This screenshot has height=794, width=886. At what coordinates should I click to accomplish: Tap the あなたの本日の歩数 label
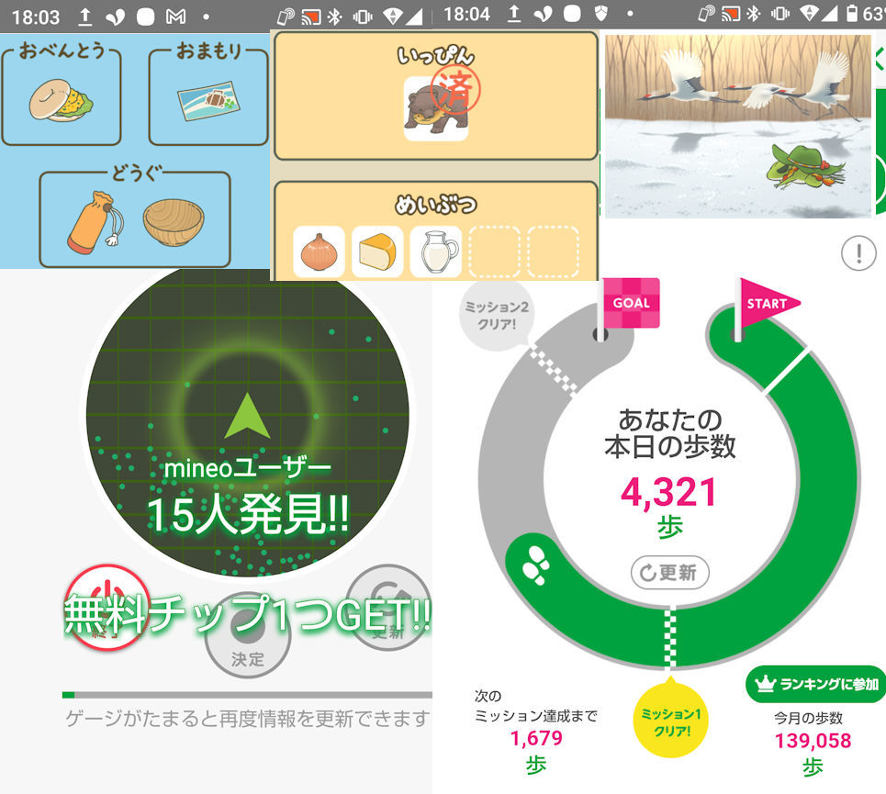point(669,433)
